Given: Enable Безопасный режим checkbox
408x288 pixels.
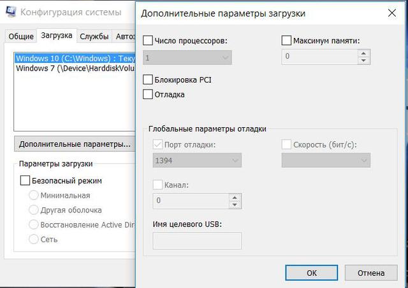Looking at the screenshot, I should coord(25,181).
